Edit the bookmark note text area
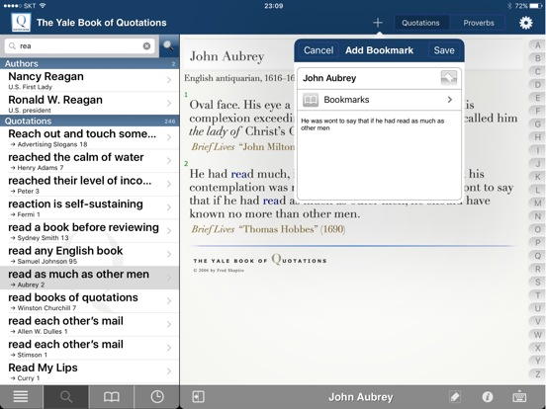Image resolution: width=546 pixels, height=409 pixels. 379,155
